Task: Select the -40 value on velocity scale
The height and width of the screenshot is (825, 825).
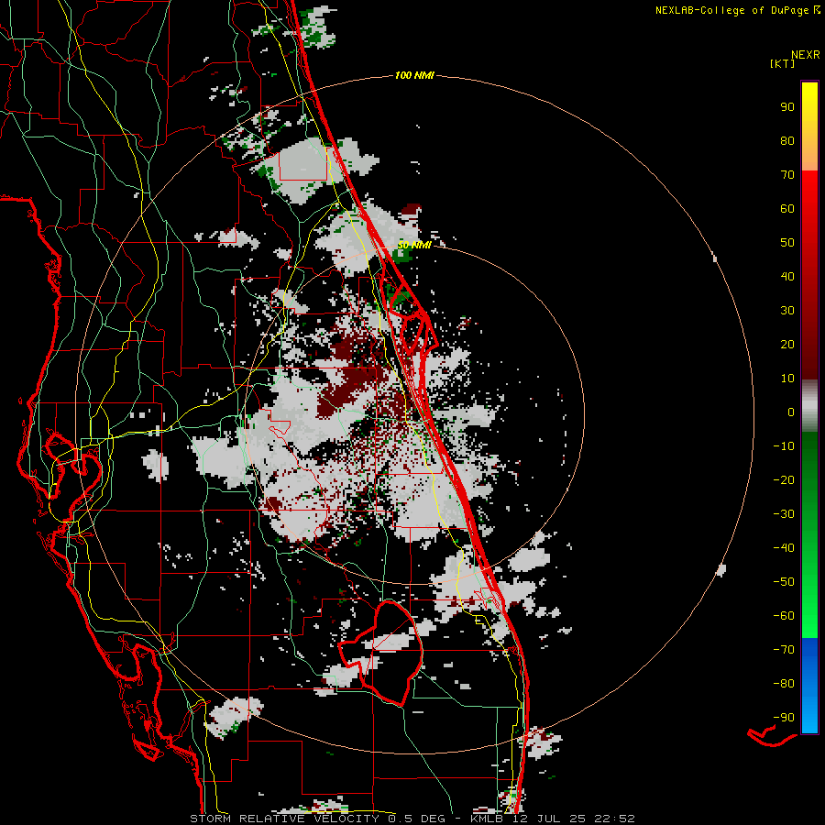Action: (784, 548)
